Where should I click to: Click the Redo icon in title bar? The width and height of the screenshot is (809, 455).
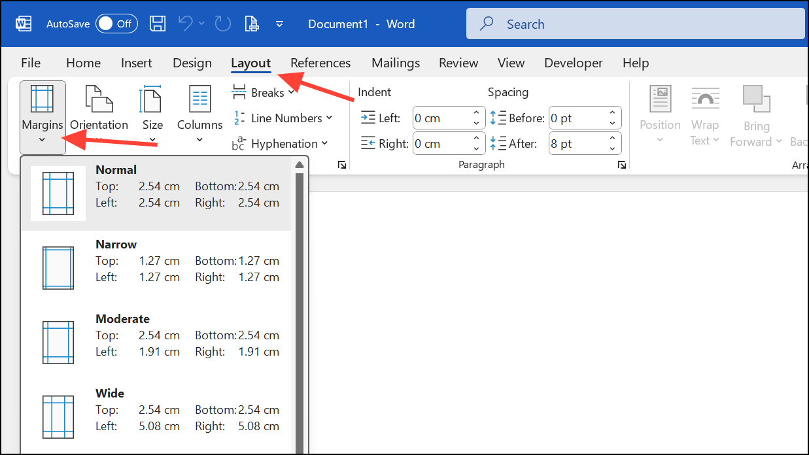pyautogui.click(x=223, y=24)
